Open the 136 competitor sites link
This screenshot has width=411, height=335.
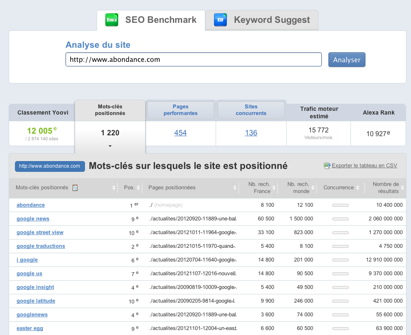251,133
